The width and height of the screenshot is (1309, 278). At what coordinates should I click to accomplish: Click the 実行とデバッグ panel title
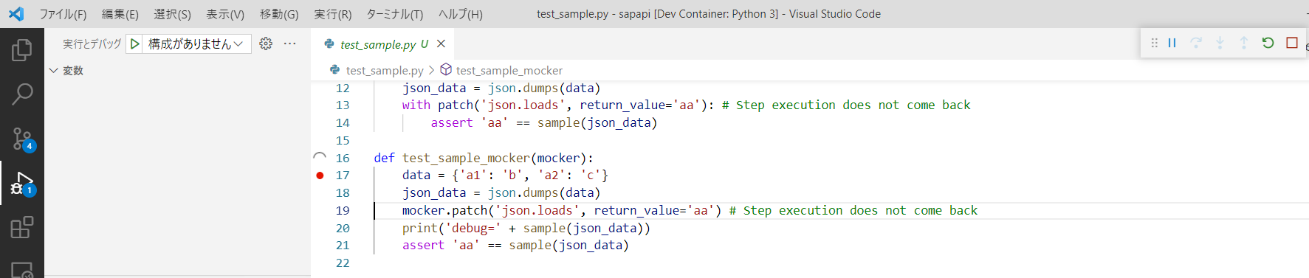[92, 44]
